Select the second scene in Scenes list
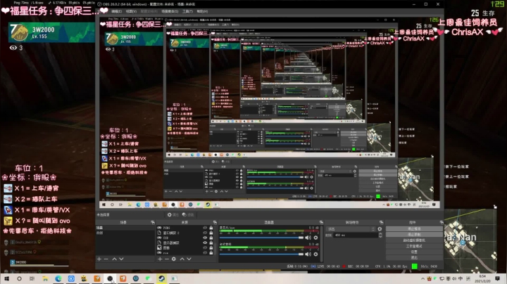The height and width of the screenshot is (284, 507). (125, 233)
